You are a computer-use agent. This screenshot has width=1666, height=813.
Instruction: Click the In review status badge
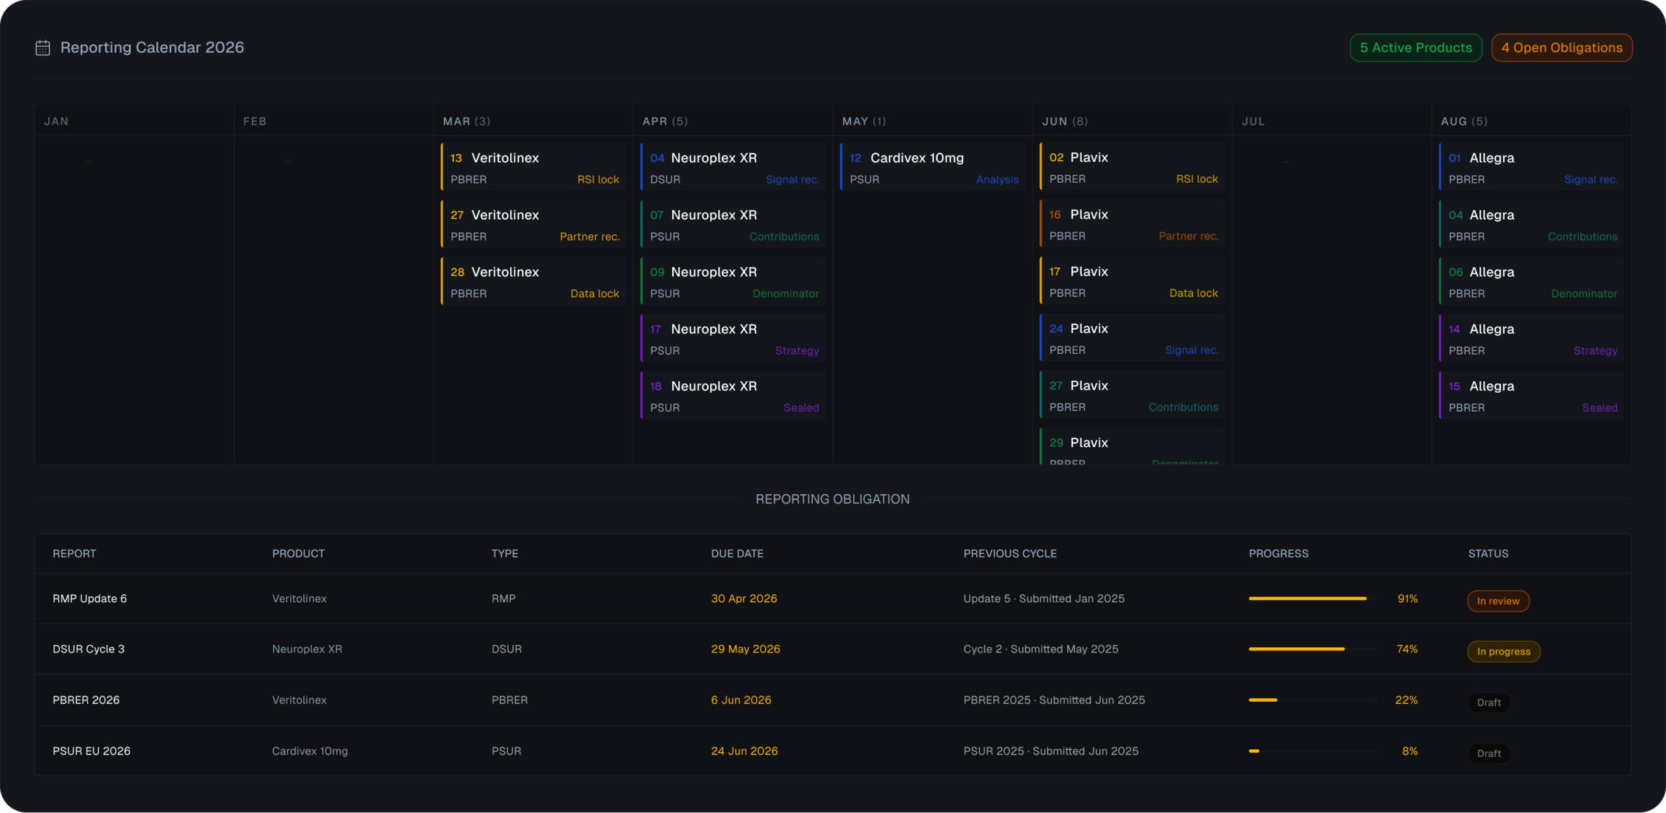pyautogui.click(x=1498, y=601)
